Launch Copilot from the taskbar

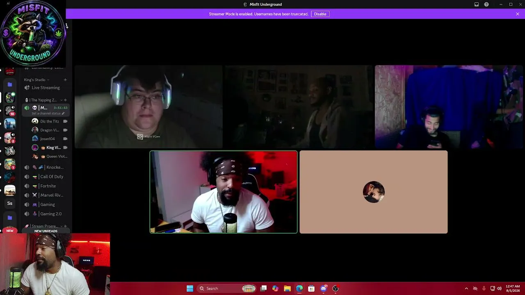pyautogui.click(x=275, y=288)
